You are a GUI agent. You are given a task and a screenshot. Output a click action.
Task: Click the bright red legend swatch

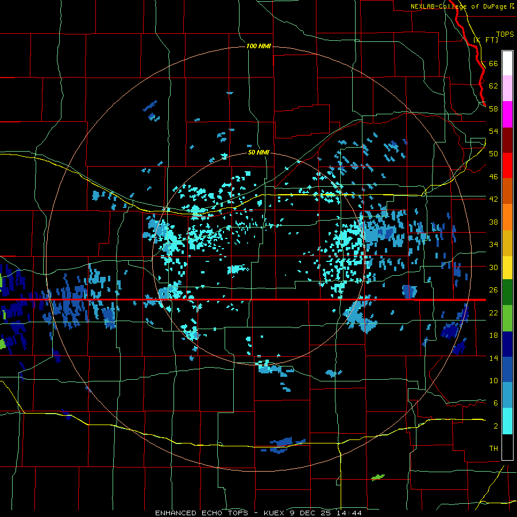click(507, 165)
